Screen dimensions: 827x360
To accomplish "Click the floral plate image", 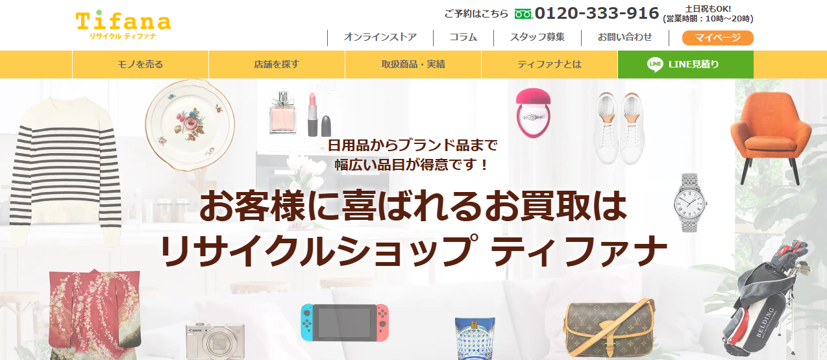I will tap(190, 125).
